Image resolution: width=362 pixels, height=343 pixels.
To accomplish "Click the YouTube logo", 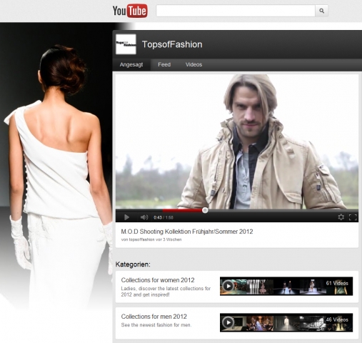I will tap(130, 11).
